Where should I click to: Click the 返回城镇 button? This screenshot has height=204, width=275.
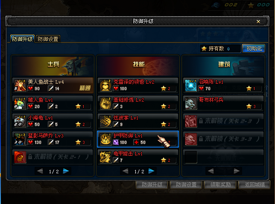point(255,185)
